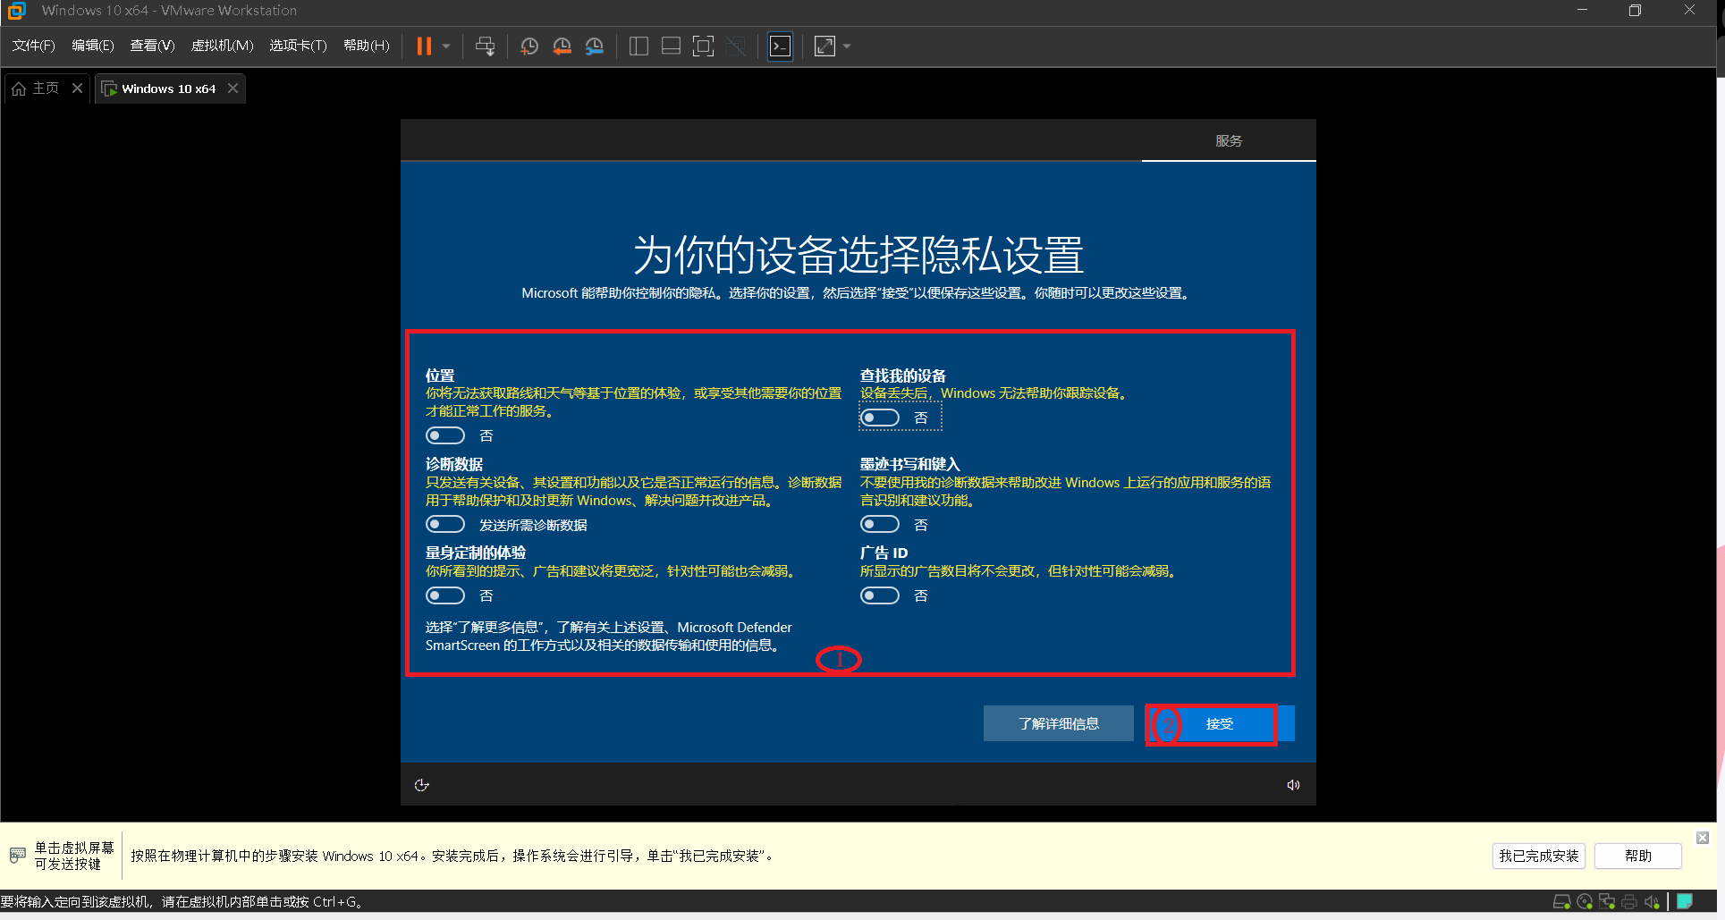
Task: Close the Windows 10 x64 tab
Action: pos(233,88)
